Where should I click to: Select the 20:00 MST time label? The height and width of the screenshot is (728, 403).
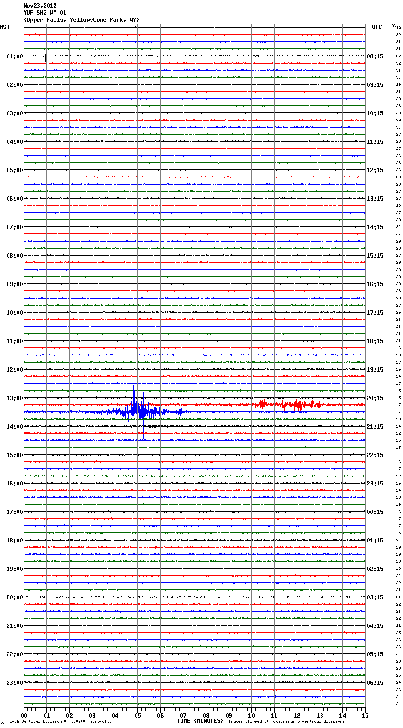coord(14,597)
